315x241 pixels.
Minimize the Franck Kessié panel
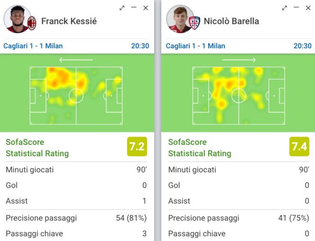134,7
